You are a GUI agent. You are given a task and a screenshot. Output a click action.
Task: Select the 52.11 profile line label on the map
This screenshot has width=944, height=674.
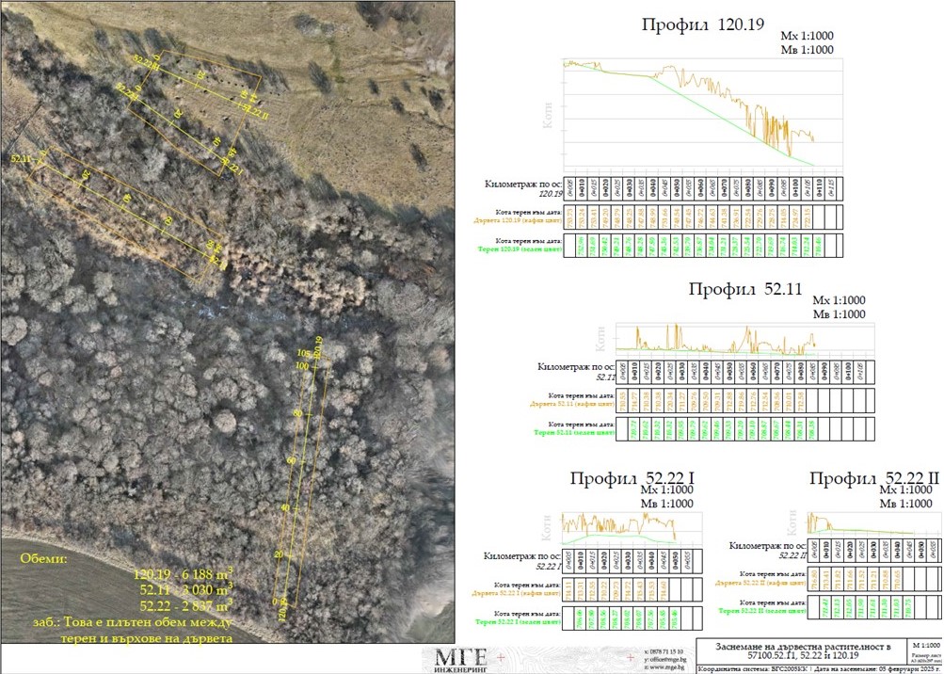pos(22,159)
